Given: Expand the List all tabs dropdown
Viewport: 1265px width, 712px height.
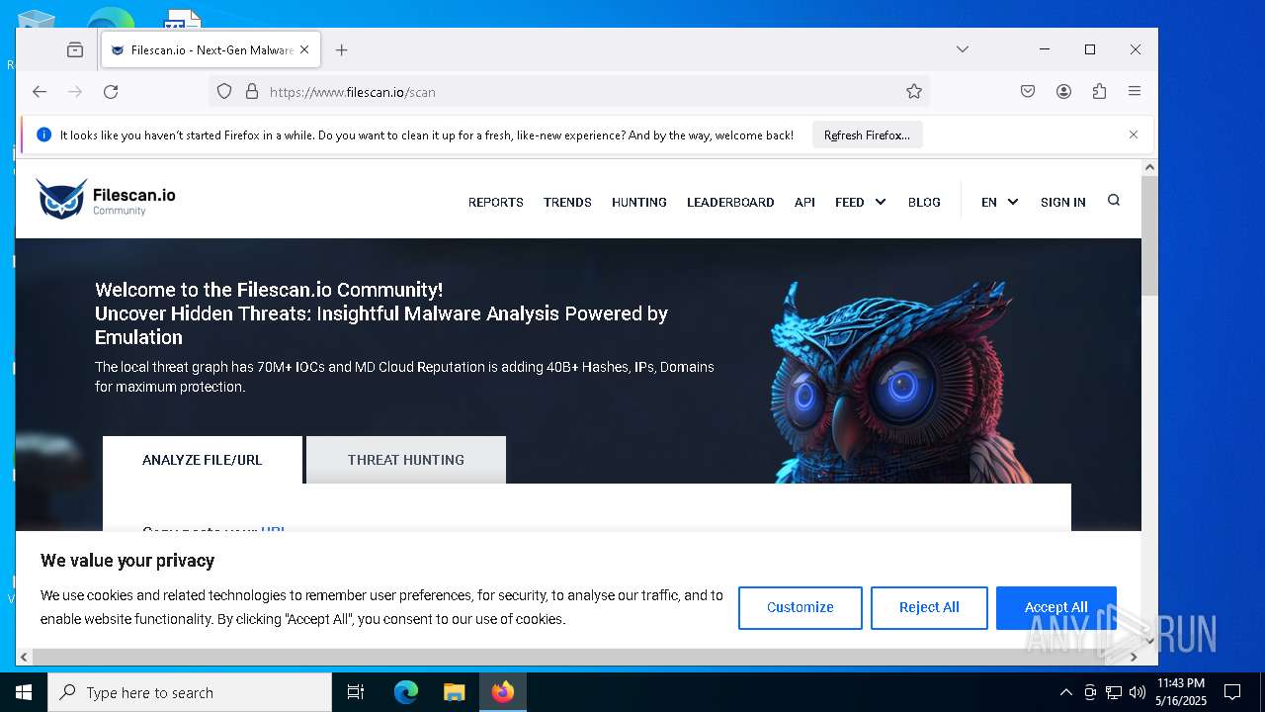Looking at the screenshot, I should pos(963,49).
